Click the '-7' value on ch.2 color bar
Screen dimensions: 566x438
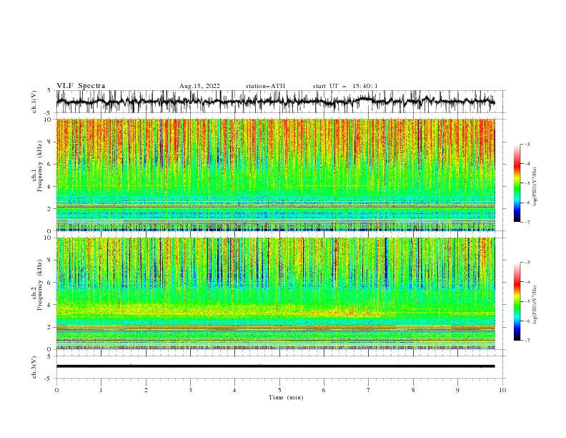point(527,341)
